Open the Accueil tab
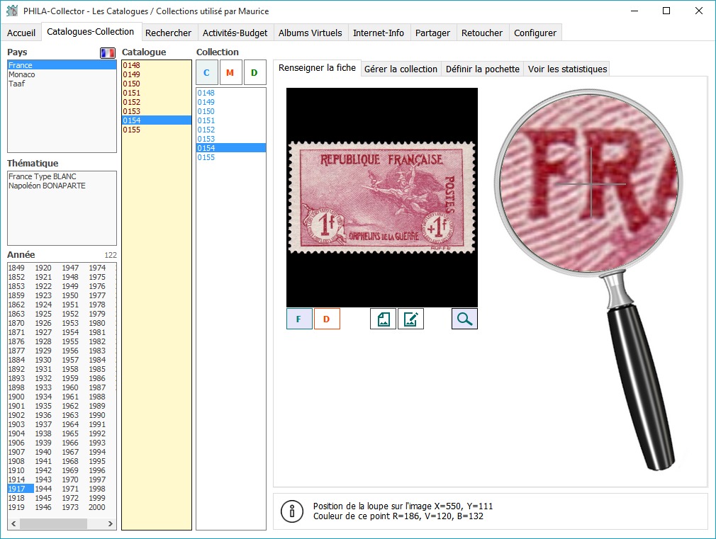The height and width of the screenshot is (539, 716). [x=21, y=33]
